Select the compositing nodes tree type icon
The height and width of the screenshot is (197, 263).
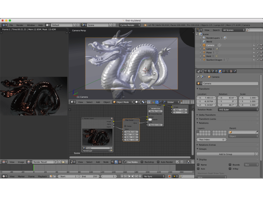(116, 162)
